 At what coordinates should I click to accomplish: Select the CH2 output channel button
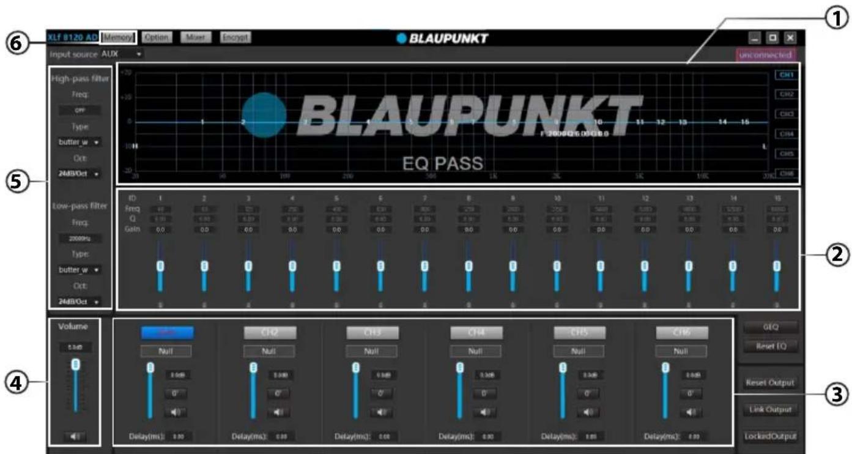coord(269,332)
